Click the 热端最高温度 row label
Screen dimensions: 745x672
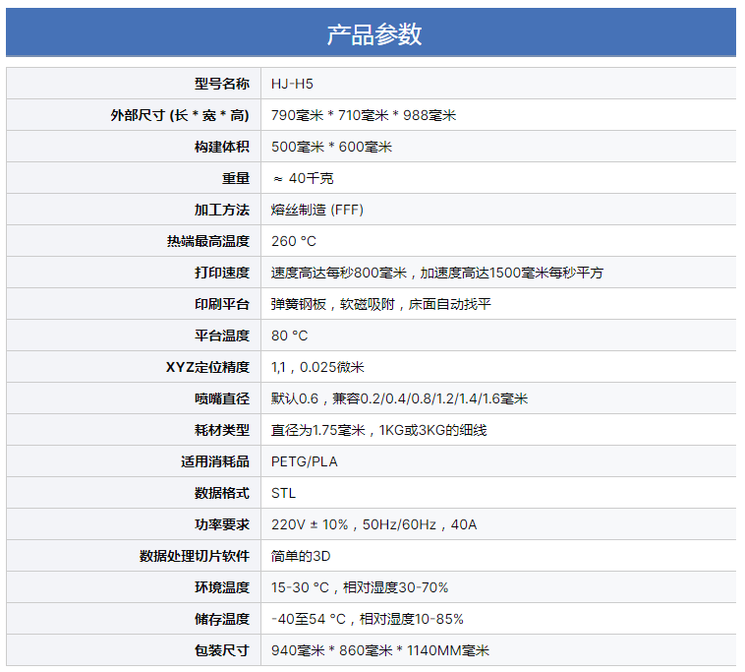pyautogui.click(x=208, y=241)
